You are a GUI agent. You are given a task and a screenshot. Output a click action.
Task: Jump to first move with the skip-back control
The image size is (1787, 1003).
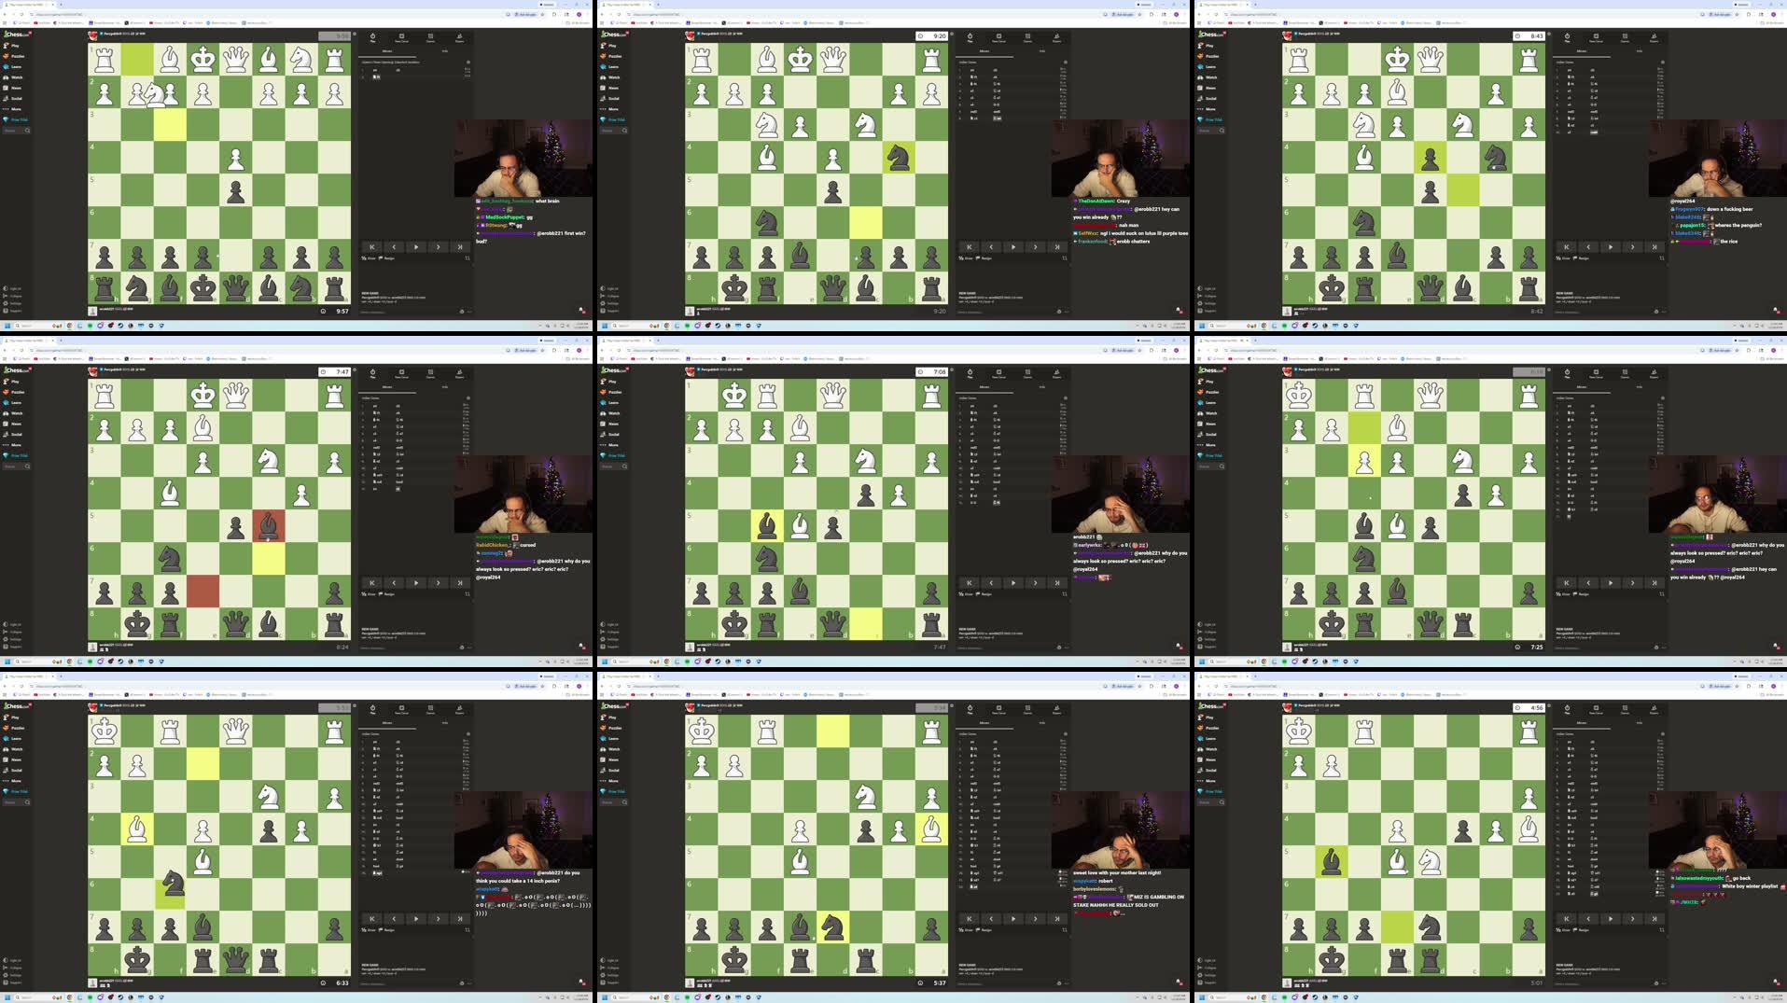(x=372, y=247)
